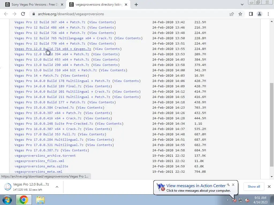View Contents of Vegas Pro 17.0.0.321 Multilingual
Screen dimensions: 274x205
(100, 145)
